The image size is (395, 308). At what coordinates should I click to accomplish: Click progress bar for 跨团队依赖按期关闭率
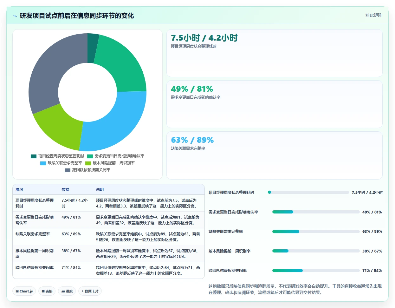click(316, 271)
